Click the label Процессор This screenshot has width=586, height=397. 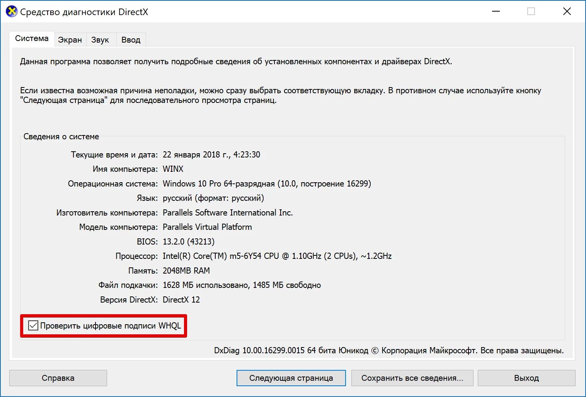(137, 256)
